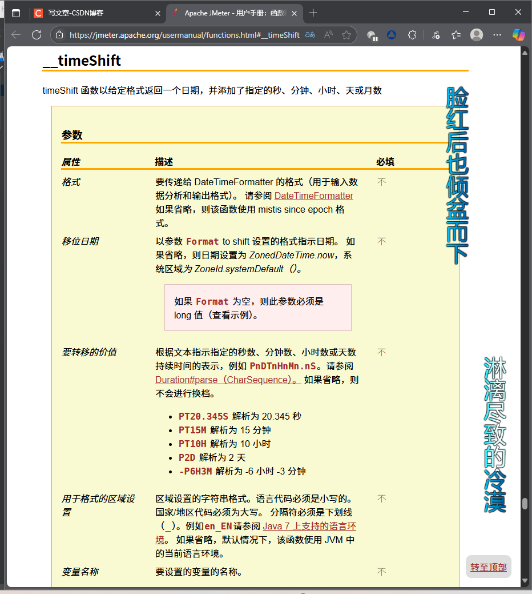
Task: Click the 转至顶部 button
Action: pos(488,567)
